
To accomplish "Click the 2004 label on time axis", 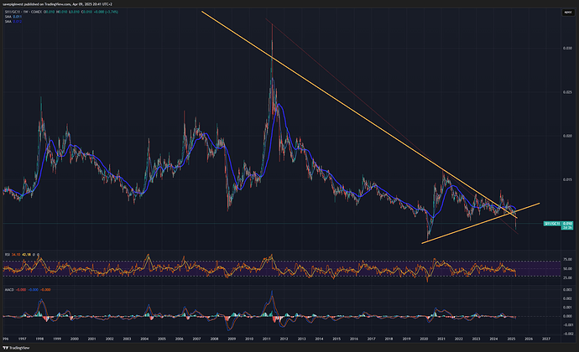I will pos(144,339).
